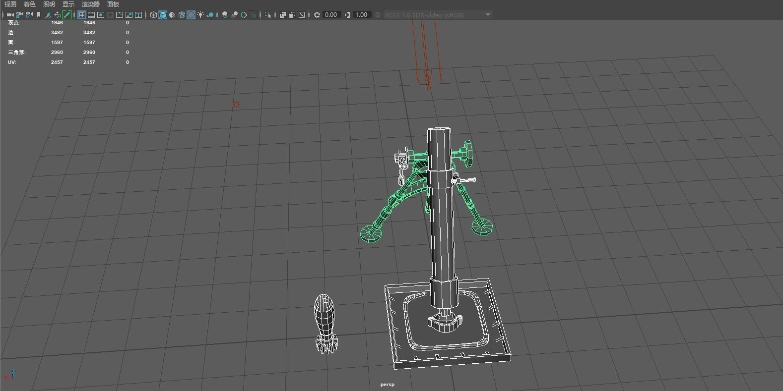Click the Gate Mask icon
The image size is (783, 391).
110,15
